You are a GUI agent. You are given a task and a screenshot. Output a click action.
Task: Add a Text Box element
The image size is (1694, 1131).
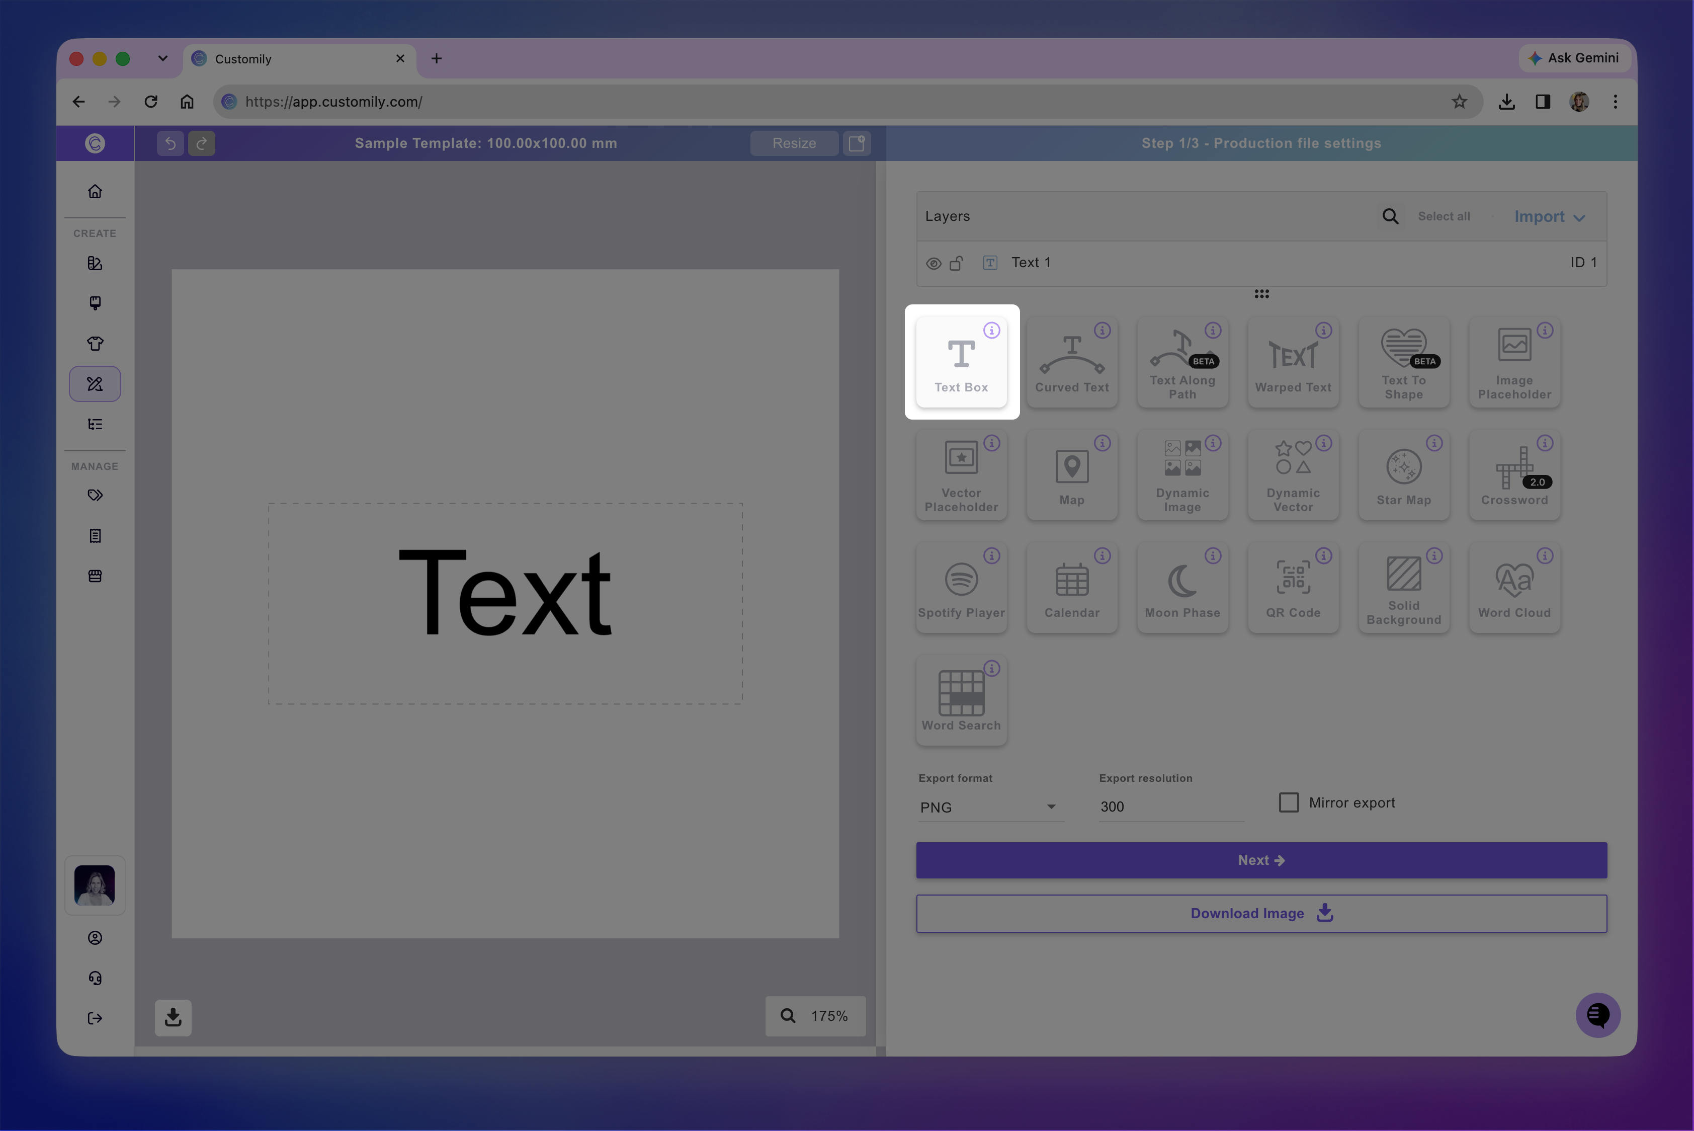pyautogui.click(x=961, y=362)
